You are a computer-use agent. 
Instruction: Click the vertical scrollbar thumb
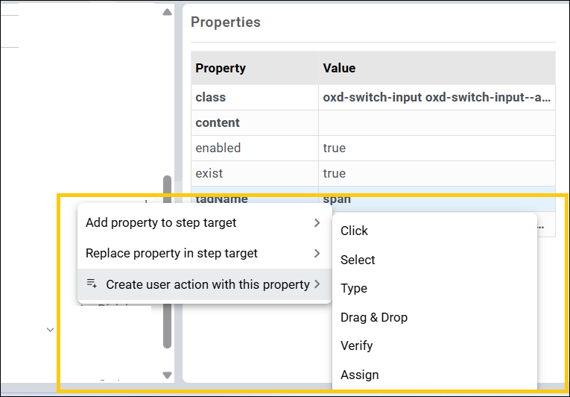(168, 261)
